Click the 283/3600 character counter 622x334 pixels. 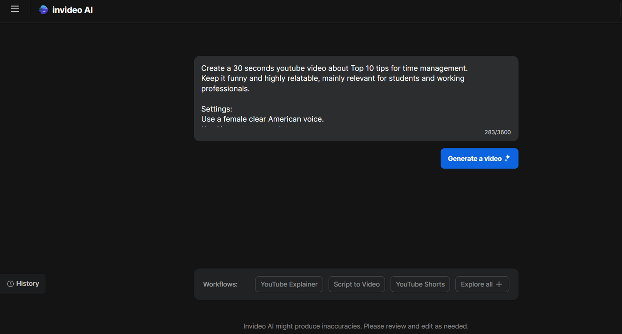tap(497, 132)
